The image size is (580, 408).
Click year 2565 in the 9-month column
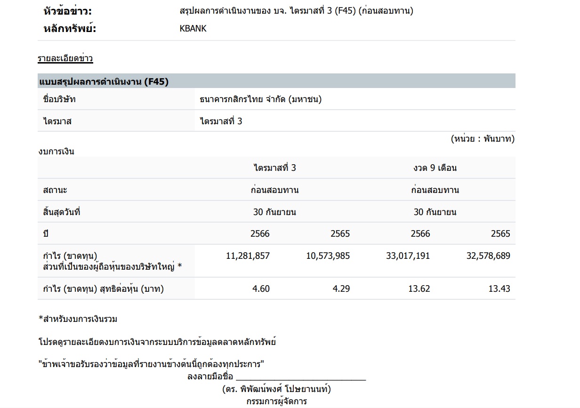[500, 234]
